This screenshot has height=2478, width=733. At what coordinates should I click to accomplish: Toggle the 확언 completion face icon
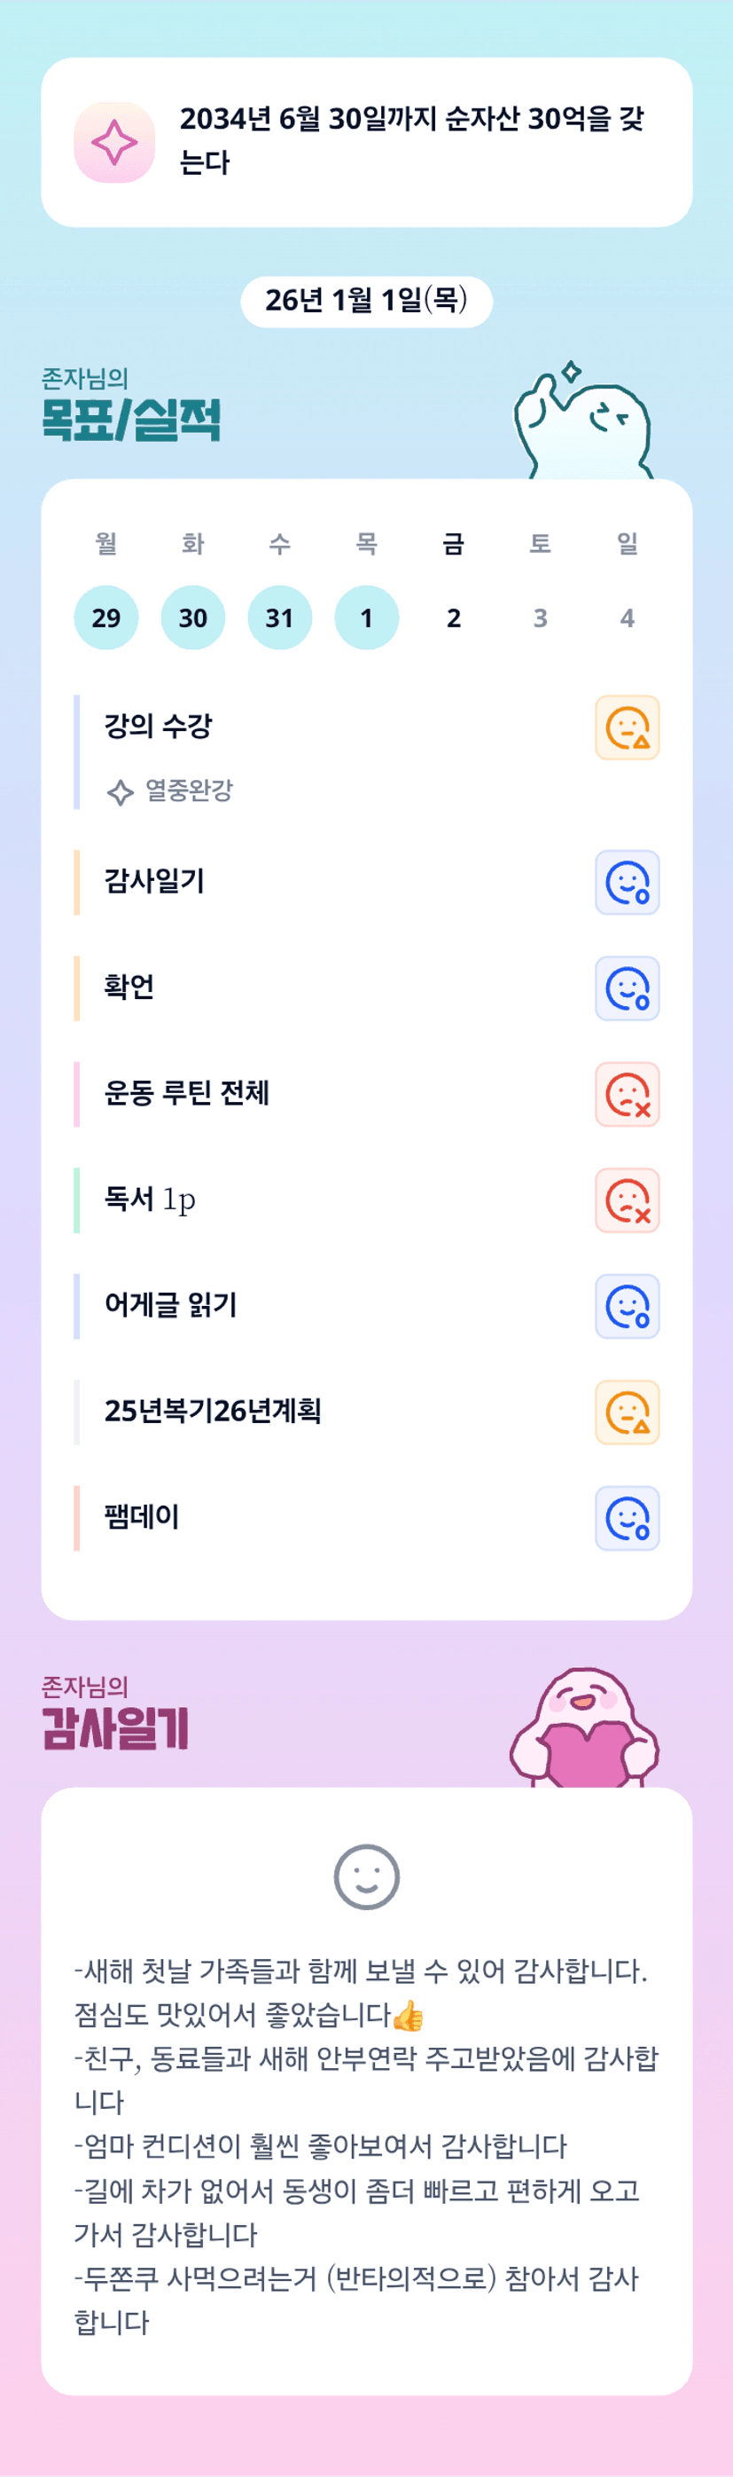(627, 989)
